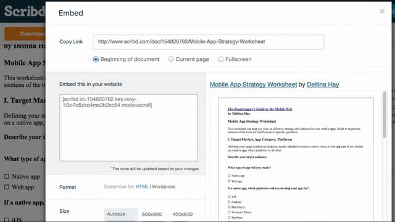Click the orange Download button behind dialog
This screenshot has width=395, height=222.
pos(25,34)
